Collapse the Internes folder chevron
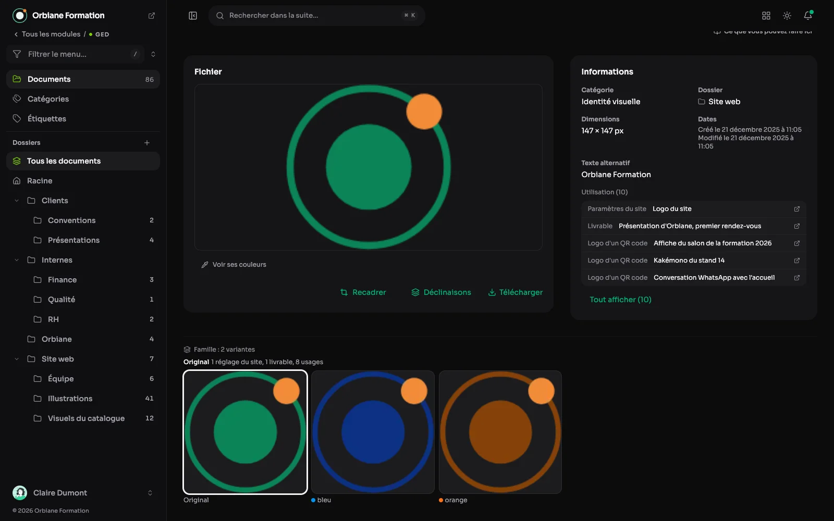 [17, 260]
